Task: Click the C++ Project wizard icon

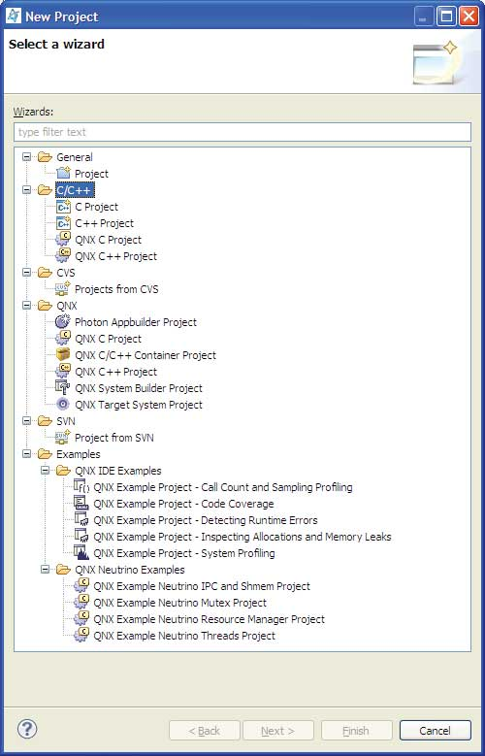Action: point(63,223)
